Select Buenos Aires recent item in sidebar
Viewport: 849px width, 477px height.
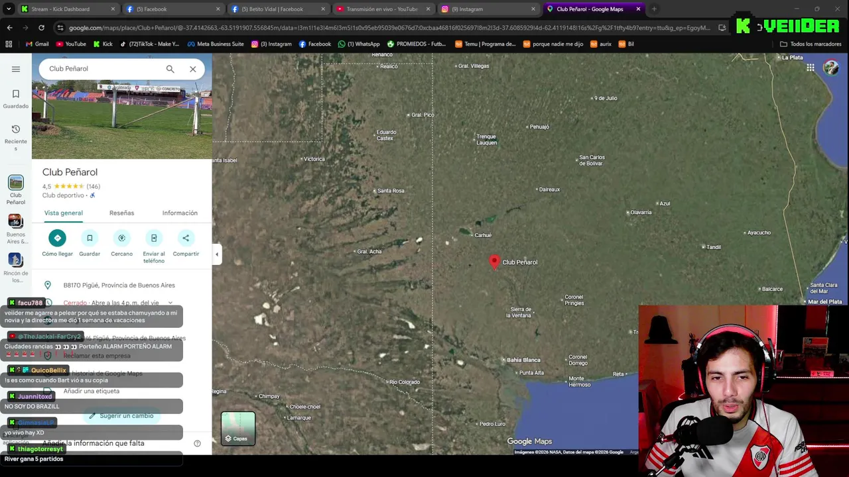click(x=16, y=229)
